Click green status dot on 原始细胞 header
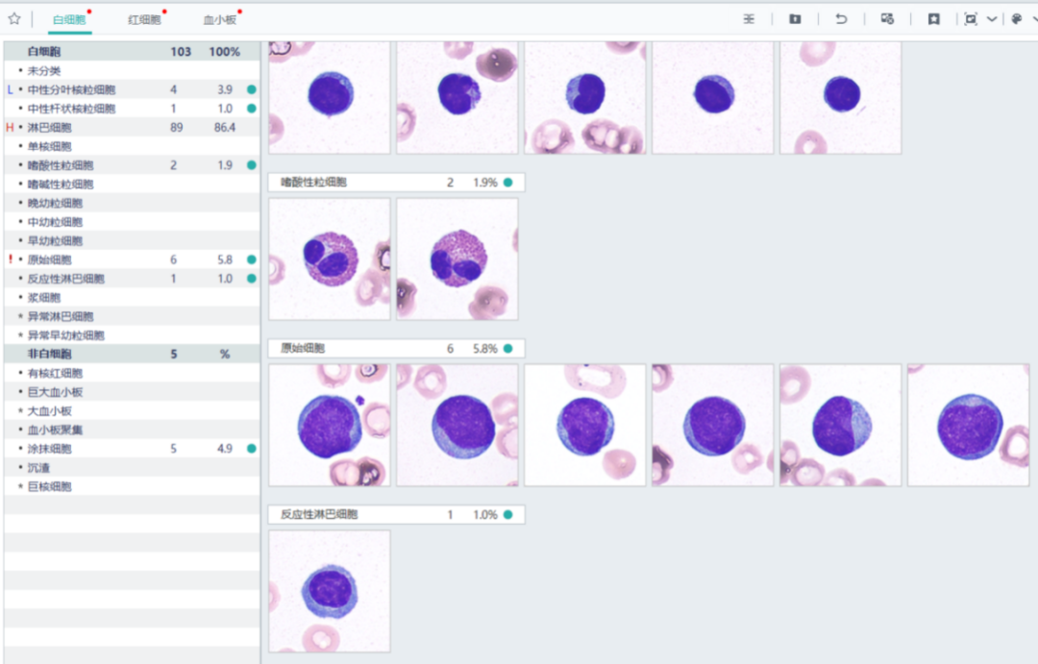 [507, 349]
